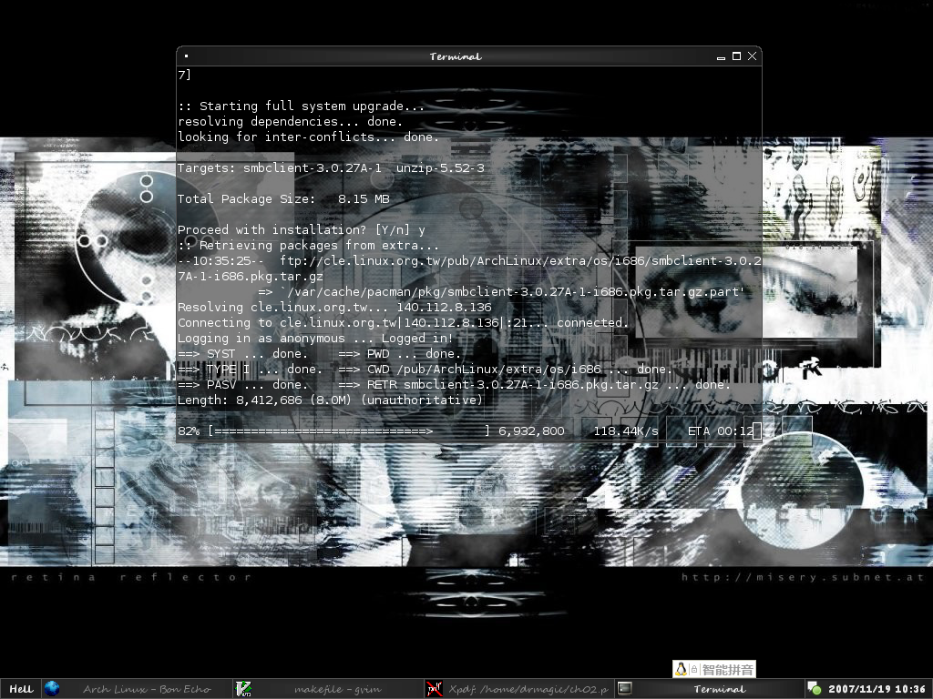Click the 智能拼音 input method label
The width and height of the screenshot is (933, 699).
point(727,670)
